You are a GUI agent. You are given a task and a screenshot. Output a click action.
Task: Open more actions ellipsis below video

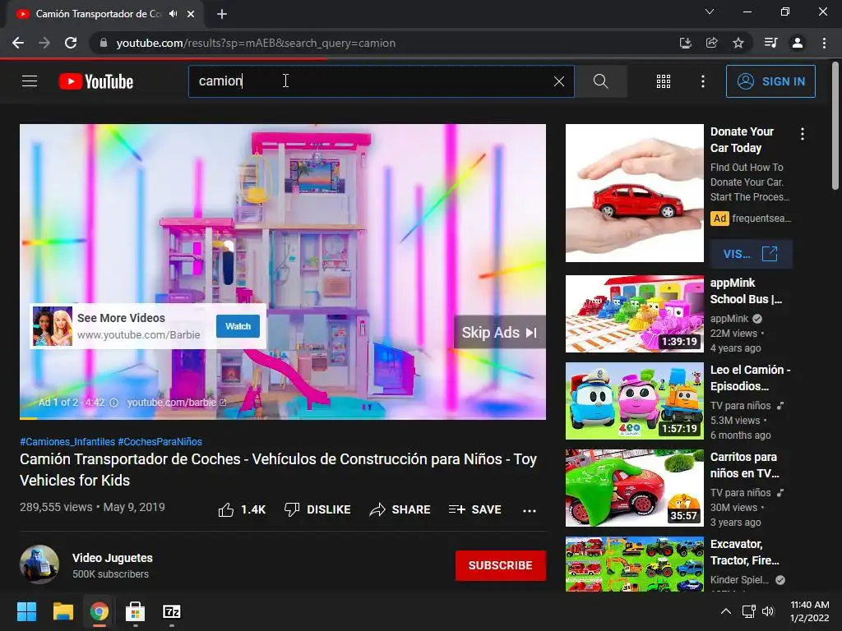pyautogui.click(x=530, y=510)
